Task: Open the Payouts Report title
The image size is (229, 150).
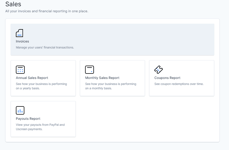Action: 28,119
